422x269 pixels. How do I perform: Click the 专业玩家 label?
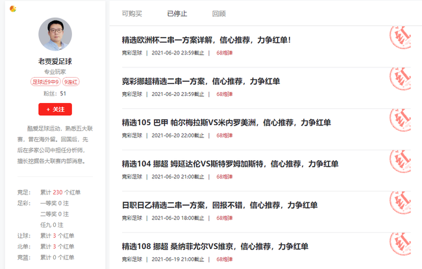55,72
